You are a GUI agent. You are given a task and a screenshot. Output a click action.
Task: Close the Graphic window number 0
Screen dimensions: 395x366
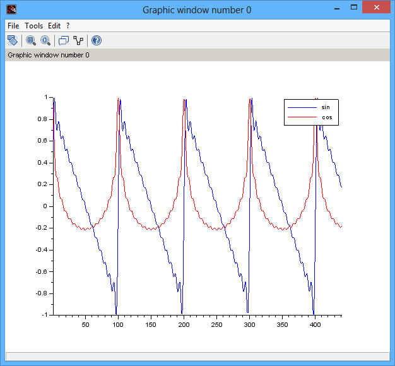tap(376, 8)
